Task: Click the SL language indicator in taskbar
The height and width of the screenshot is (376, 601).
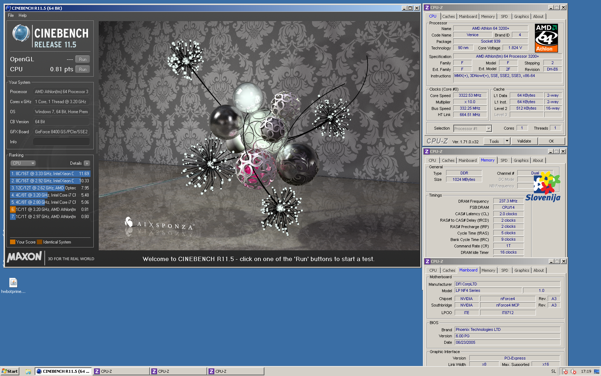Action: click(x=553, y=371)
